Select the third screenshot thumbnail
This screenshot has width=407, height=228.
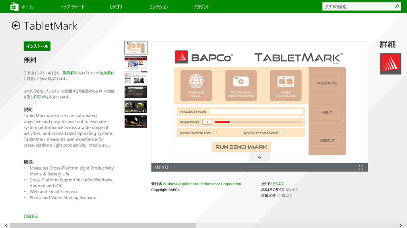tap(136, 77)
